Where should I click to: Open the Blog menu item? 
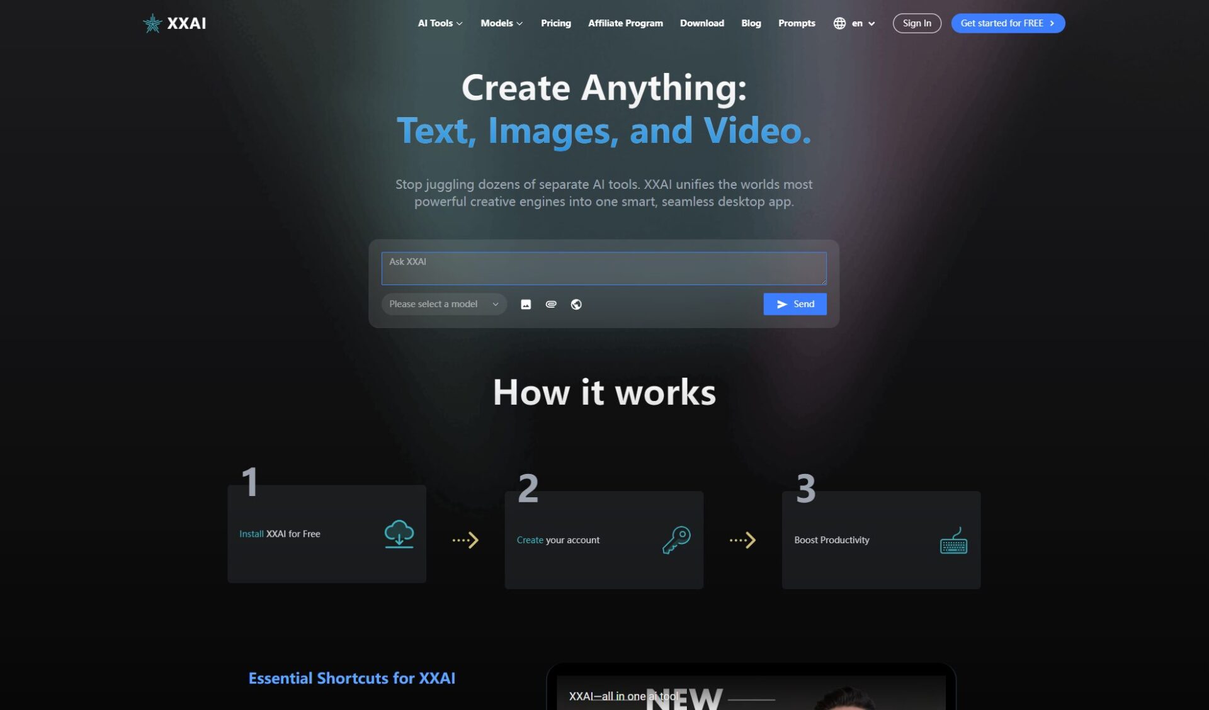[751, 23]
